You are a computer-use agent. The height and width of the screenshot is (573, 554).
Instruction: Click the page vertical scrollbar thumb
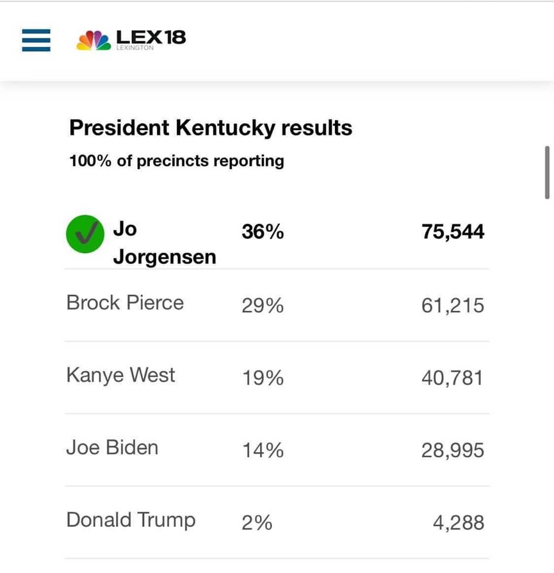(x=547, y=172)
